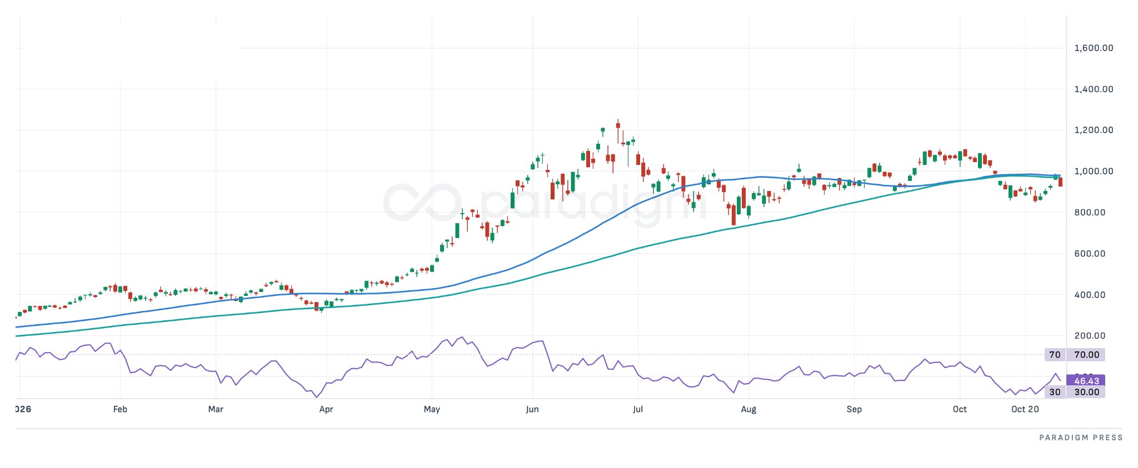This screenshot has width=1138, height=468.
Task: Click the Apr date axis label
Action: coord(326,409)
